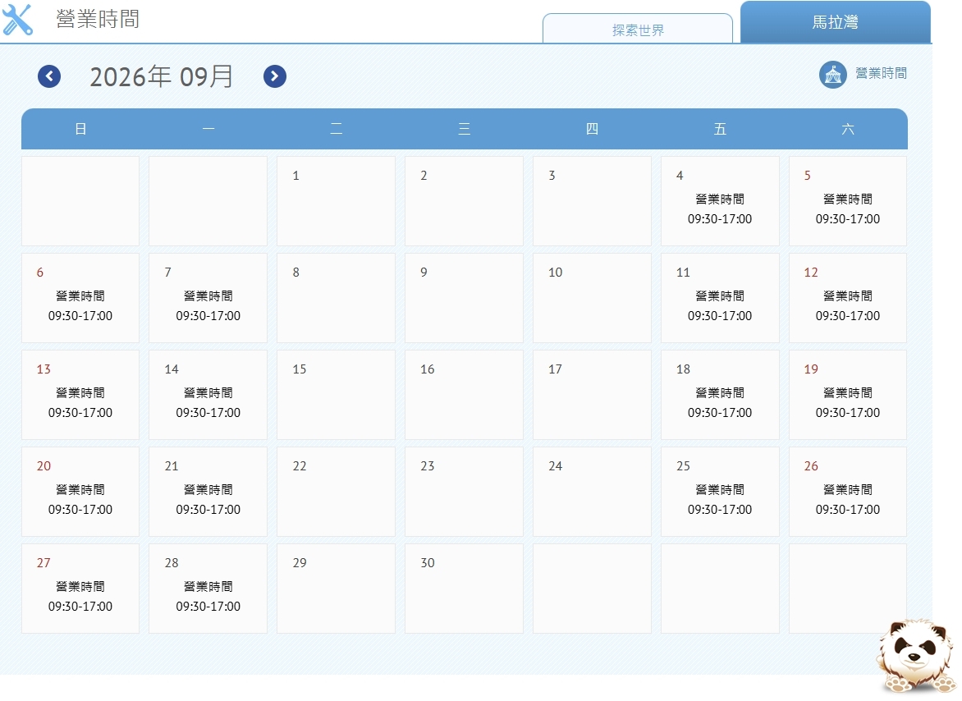Screen dimensions: 962x701
Task: Click the circus tent legend icon
Action: 832,75
